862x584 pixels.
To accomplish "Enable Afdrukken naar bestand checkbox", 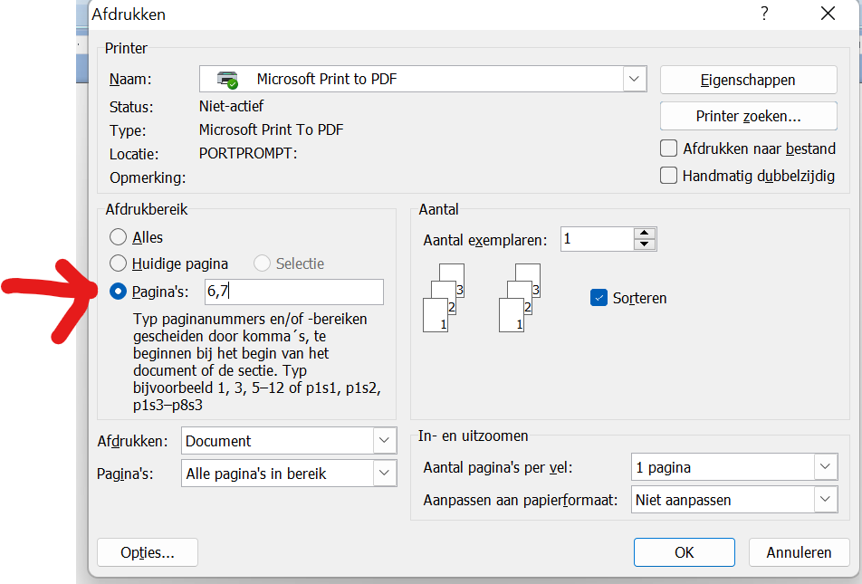I will [x=669, y=148].
